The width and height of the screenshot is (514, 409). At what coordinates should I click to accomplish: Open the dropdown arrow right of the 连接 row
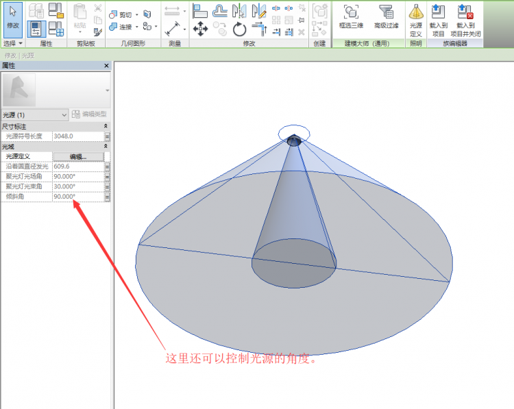point(156,27)
